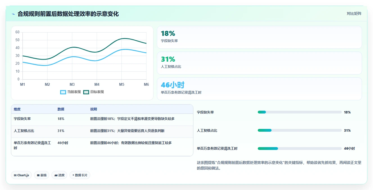
Task: Click the 数据 column header
Action: (x=61, y=109)
